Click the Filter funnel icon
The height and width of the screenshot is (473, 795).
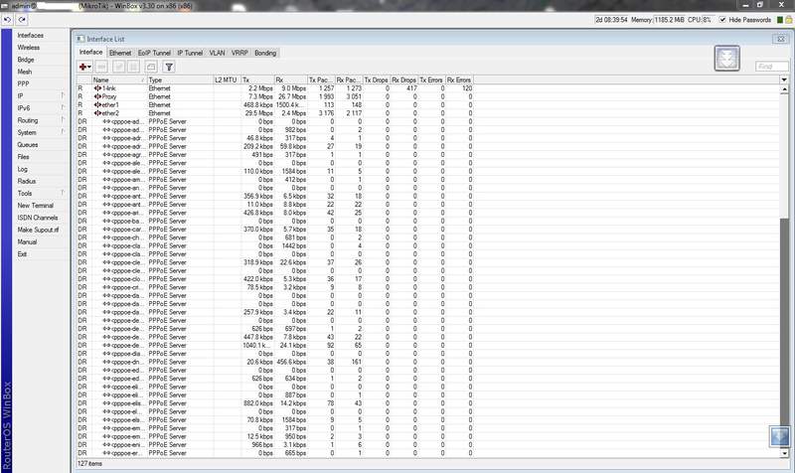[x=169, y=67]
